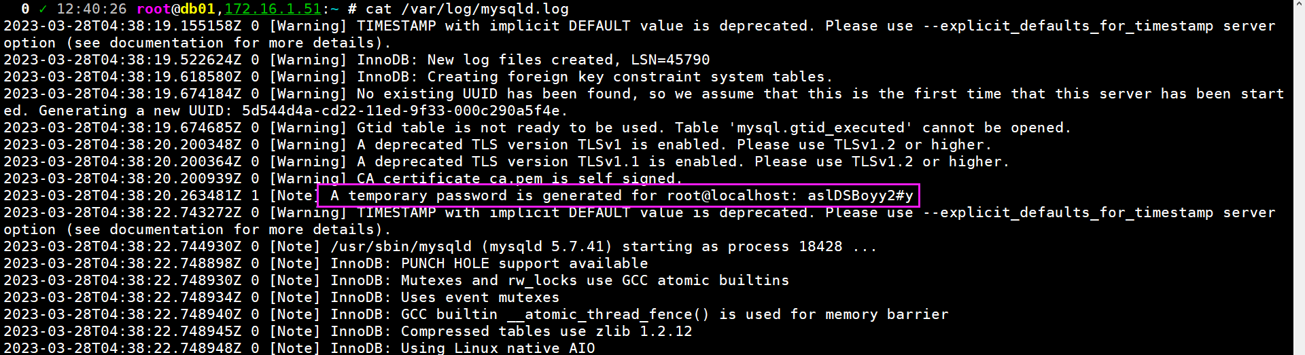
Task: Click the vertical scrollbar on the right edge
Action: (x=1299, y=177)
